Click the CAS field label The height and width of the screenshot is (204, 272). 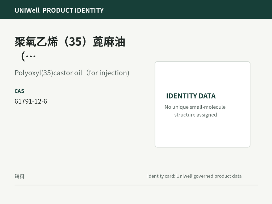click(x=19, y=91)
